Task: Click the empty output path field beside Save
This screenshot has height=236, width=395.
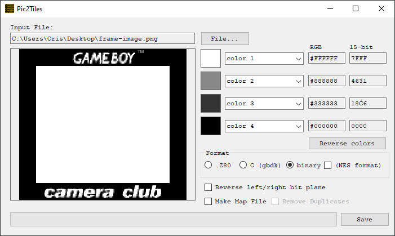Action: pos(174,219)
